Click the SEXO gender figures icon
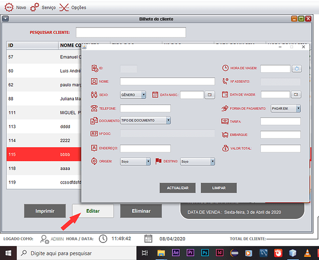This screenshot has height=260, width=319. [x=94, y=95]
